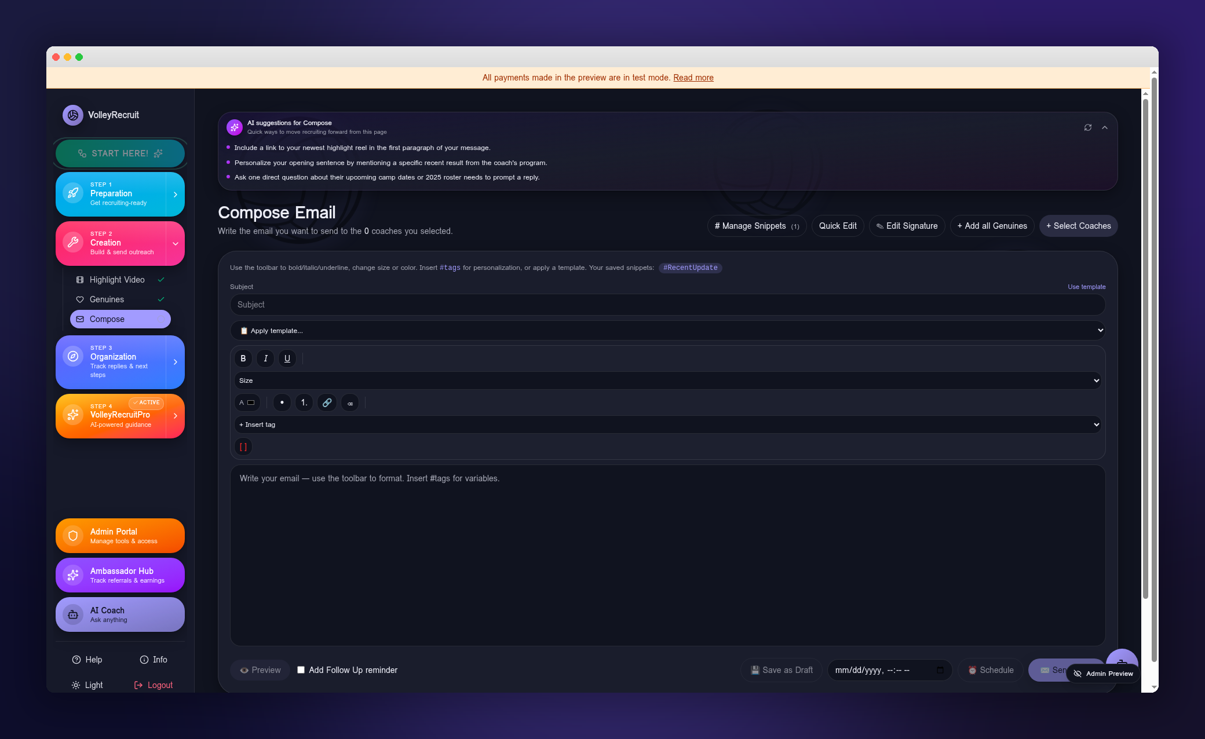1205x739 pixels.
Task: Open Ambassador Hub from sidebar
Action: pyautogui.click(x=121, y=575)
